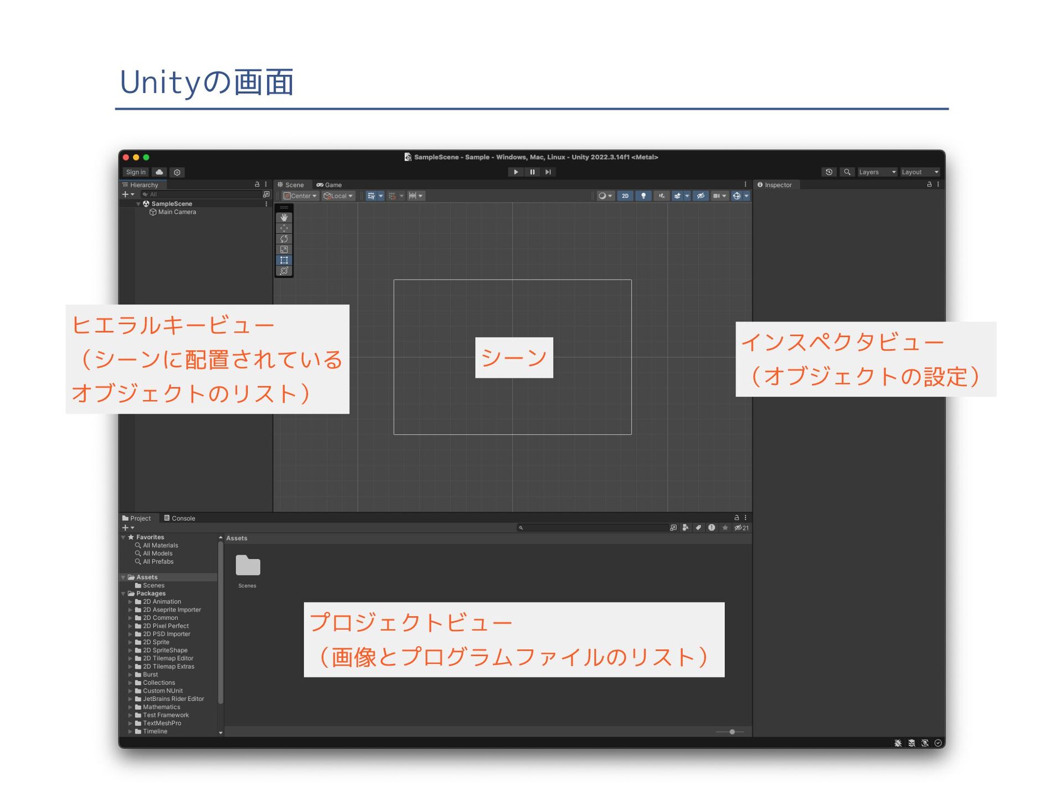1064x798 pixels.
Task: Toggle scene visibility hidden-eye button
Action: coord(700,196)
